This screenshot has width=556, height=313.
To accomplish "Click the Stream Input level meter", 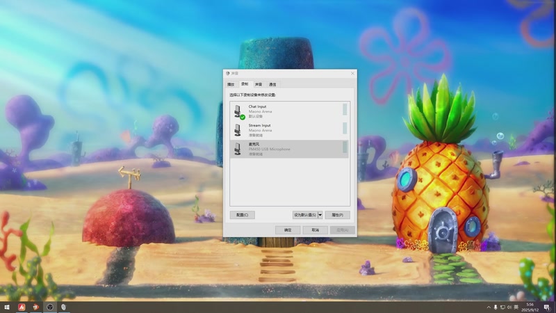I will click(345, 128).
